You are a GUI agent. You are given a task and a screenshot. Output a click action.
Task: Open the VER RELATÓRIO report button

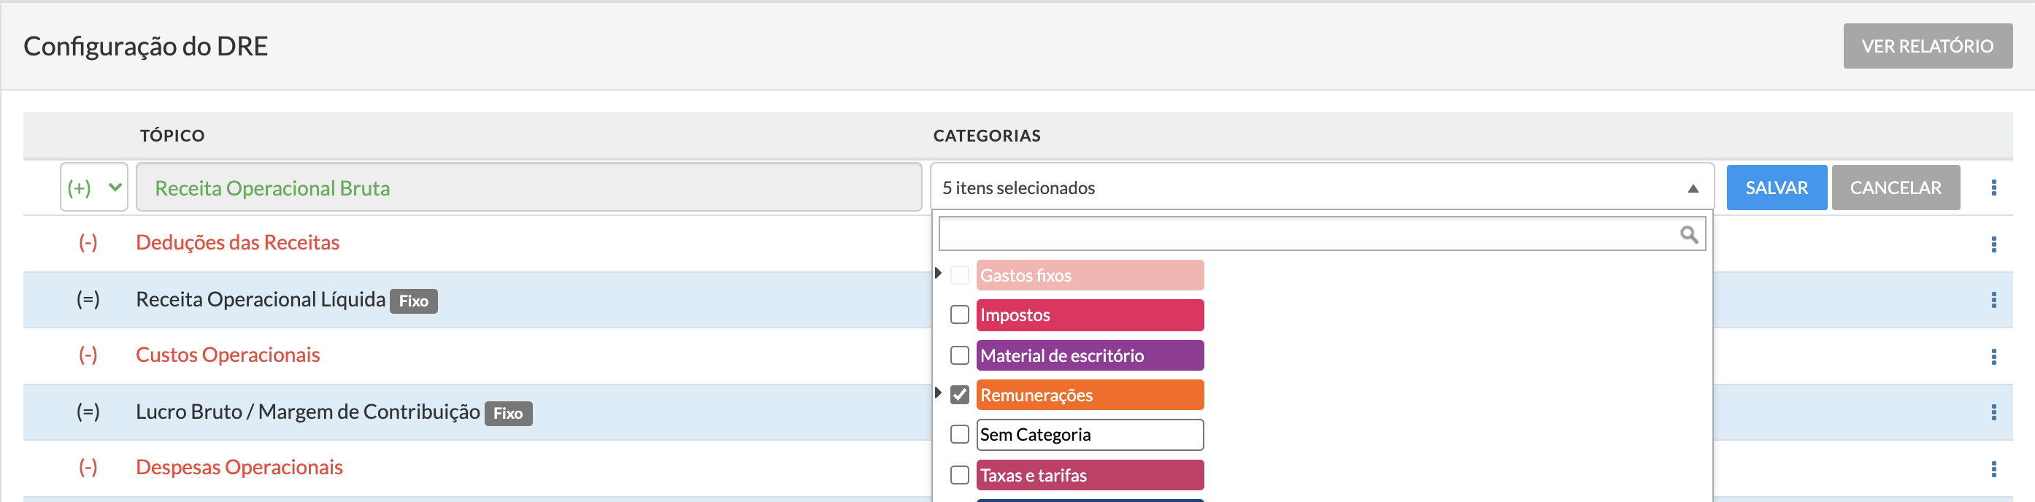1927,46
